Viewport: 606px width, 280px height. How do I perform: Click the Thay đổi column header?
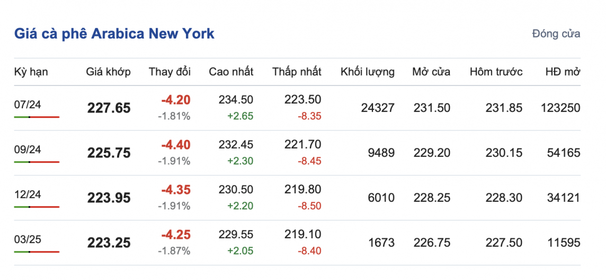(170, 72)
